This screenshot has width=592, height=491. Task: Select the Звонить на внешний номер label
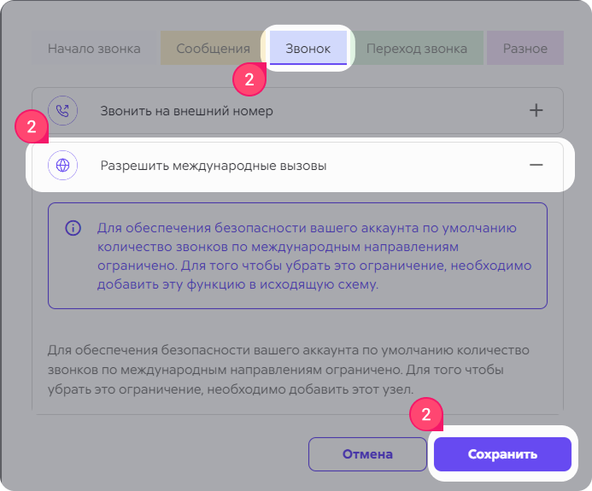point(186,111)
